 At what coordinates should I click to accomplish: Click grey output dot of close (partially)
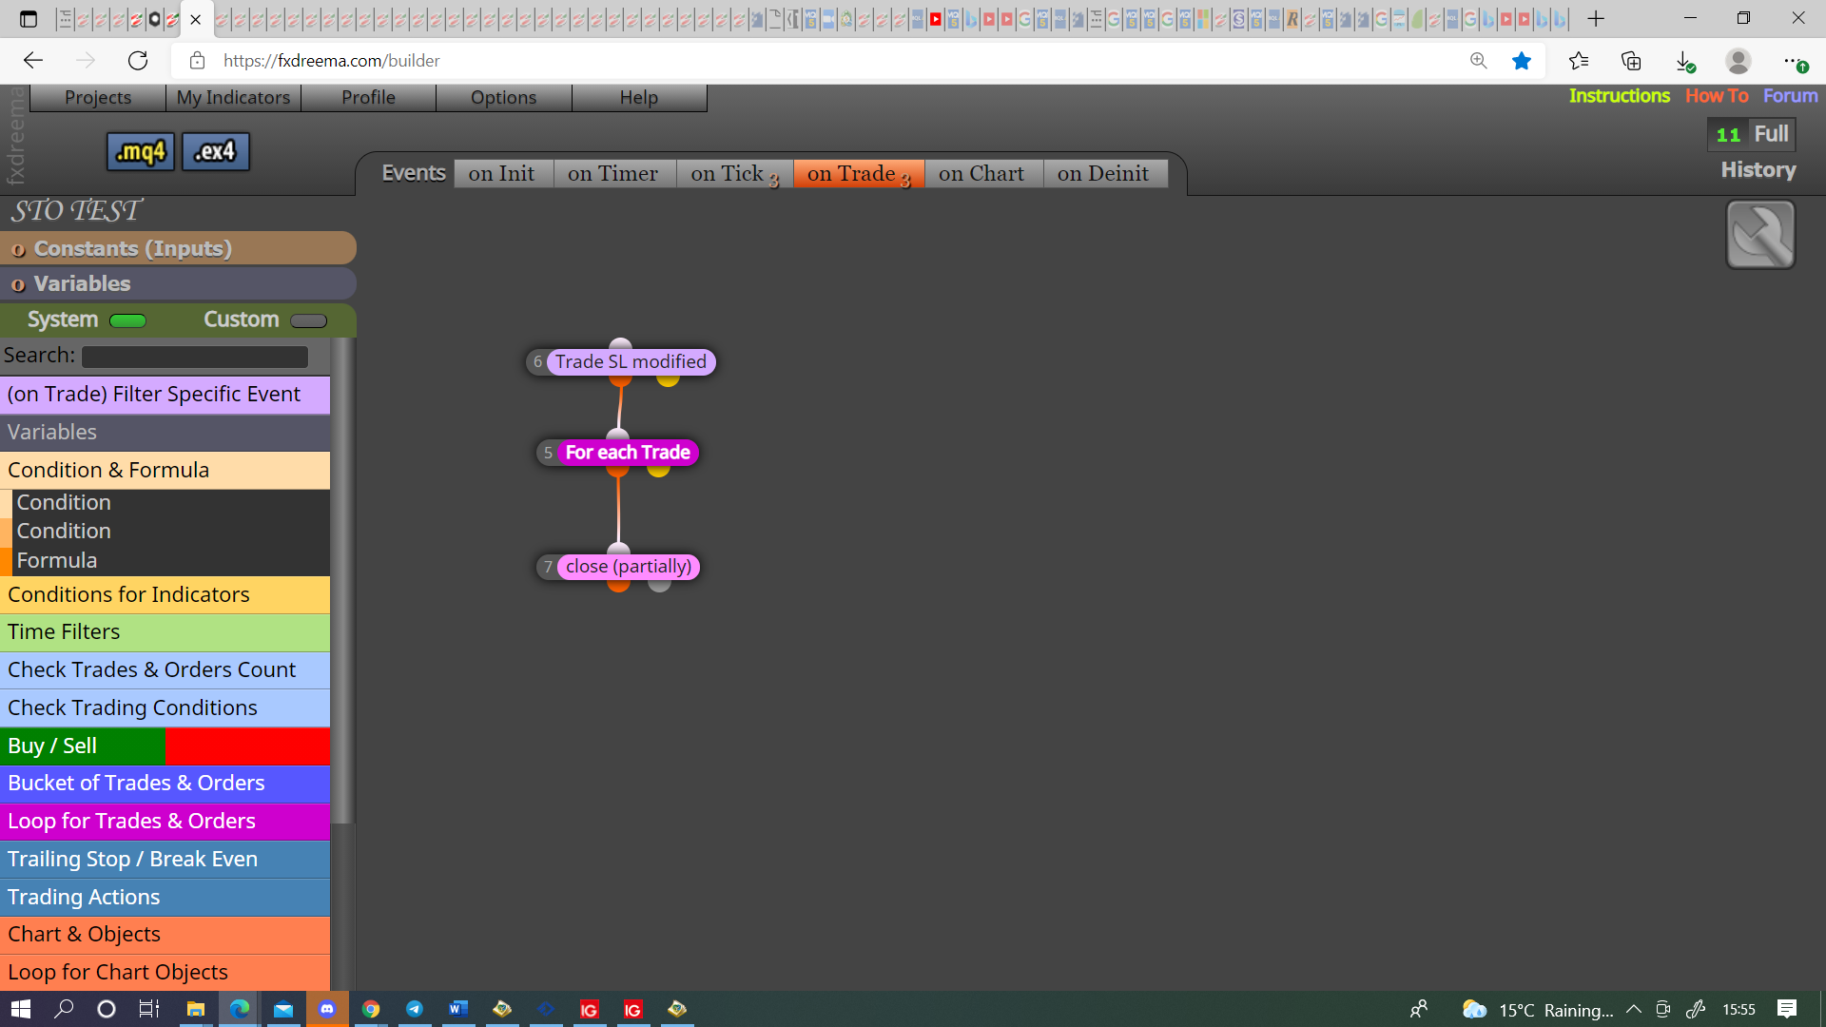click(659, 584)
